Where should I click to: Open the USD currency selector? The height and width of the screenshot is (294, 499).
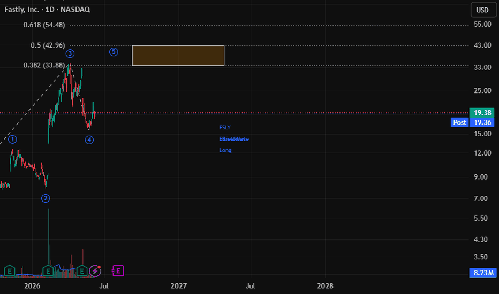(x=483, y=10)
